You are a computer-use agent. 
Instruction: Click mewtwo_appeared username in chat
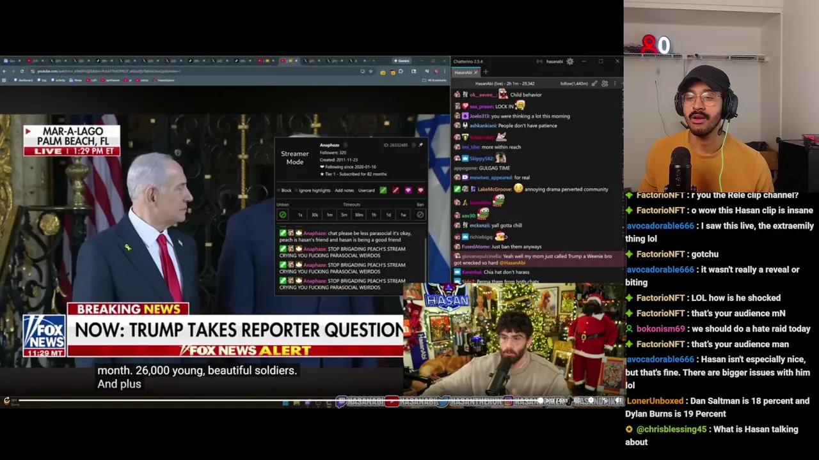(x=489, y=178)
